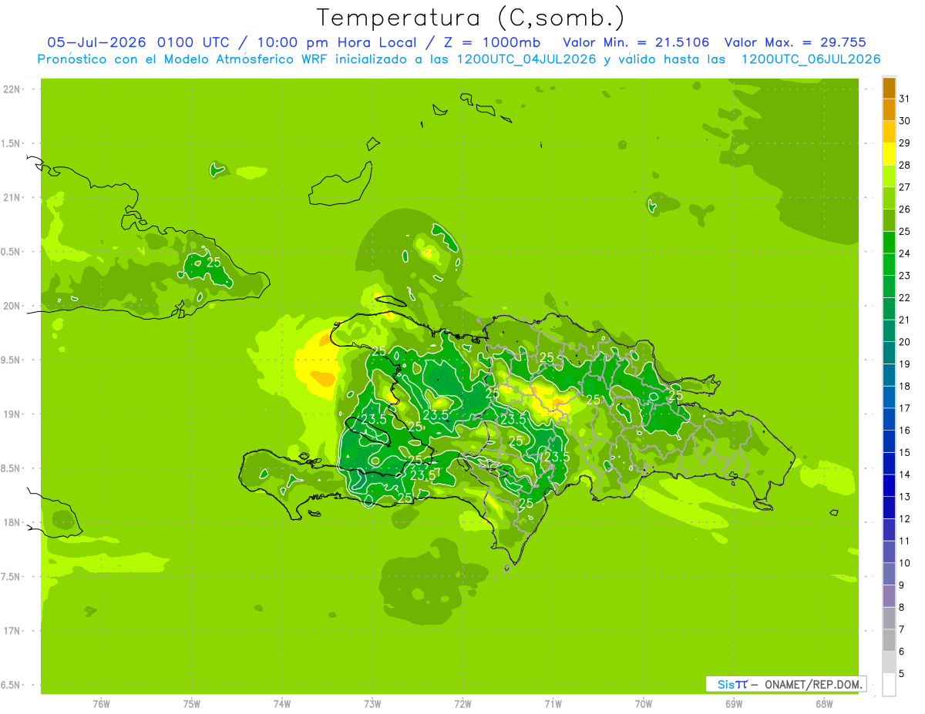Click the 73W longitude label
This screenshot has width=925, height=714.
click(372, 704)
